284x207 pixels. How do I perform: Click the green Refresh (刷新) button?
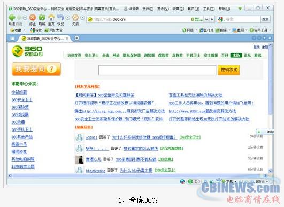coord(42,18)
